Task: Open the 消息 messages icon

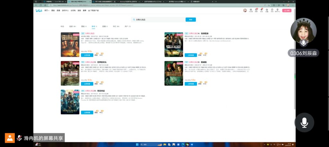Action: (256, 10)
